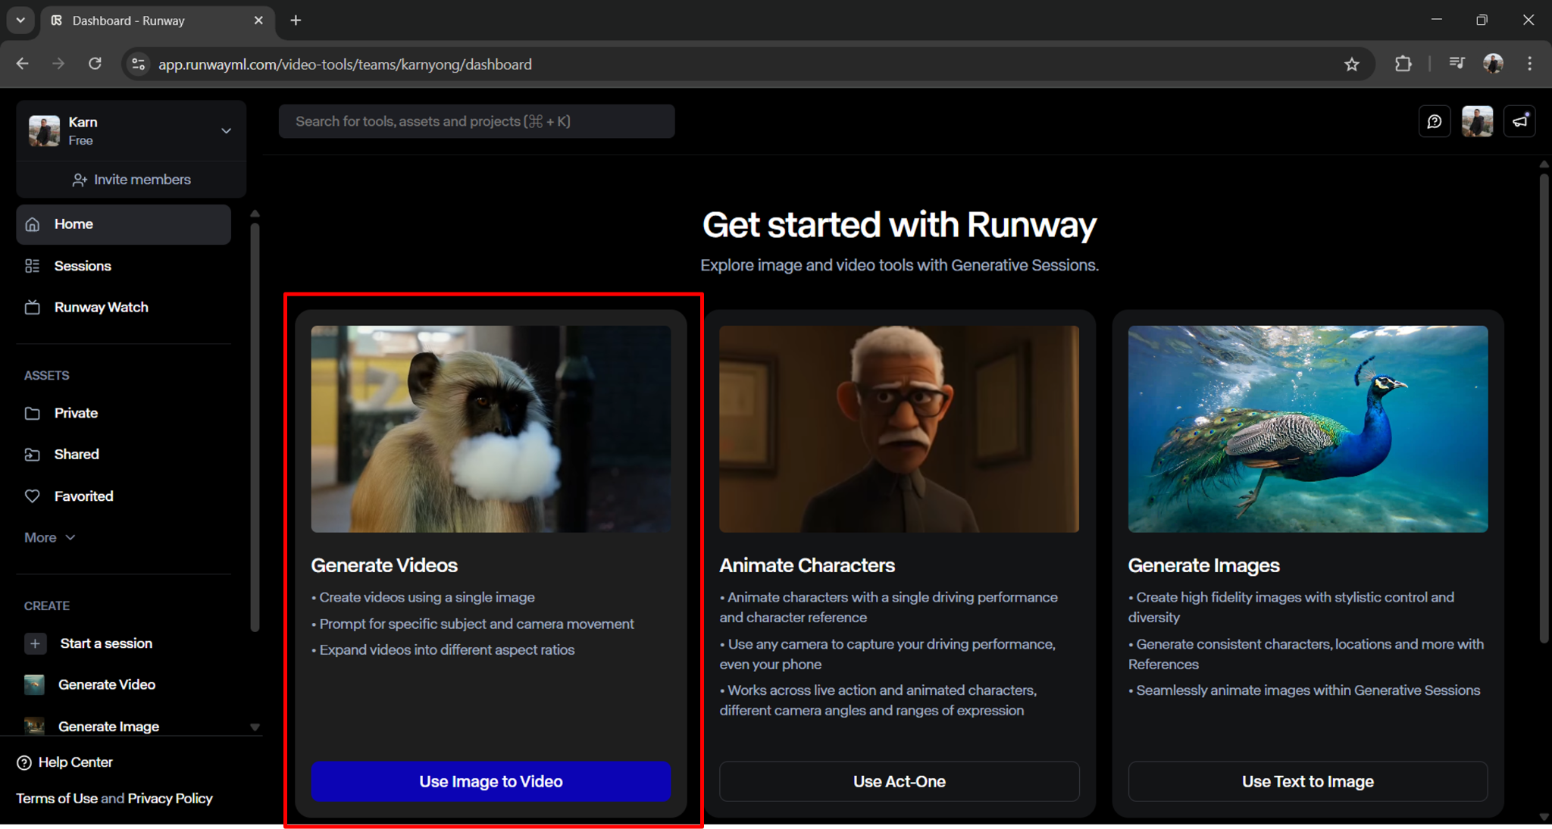Open the Help Center
The width and height of the screenshot is (1552, 829).
(65, 762)
